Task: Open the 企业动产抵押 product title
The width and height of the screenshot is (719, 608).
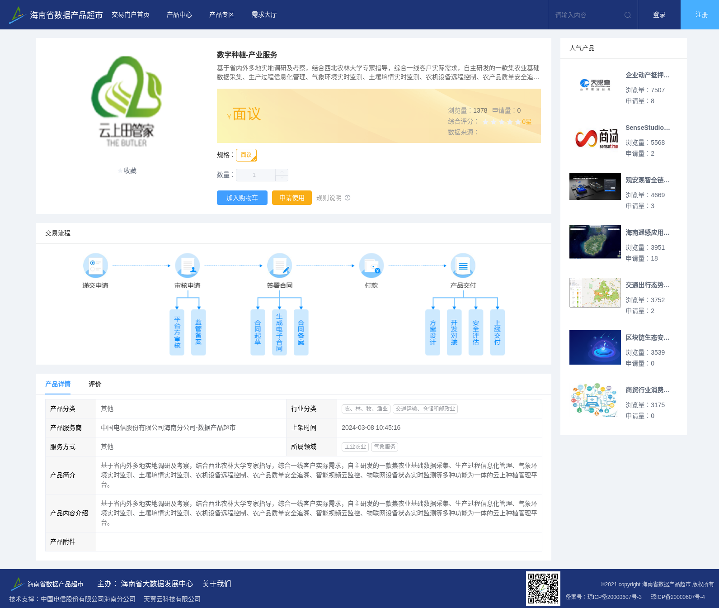Action: click(x=648, y=75)
